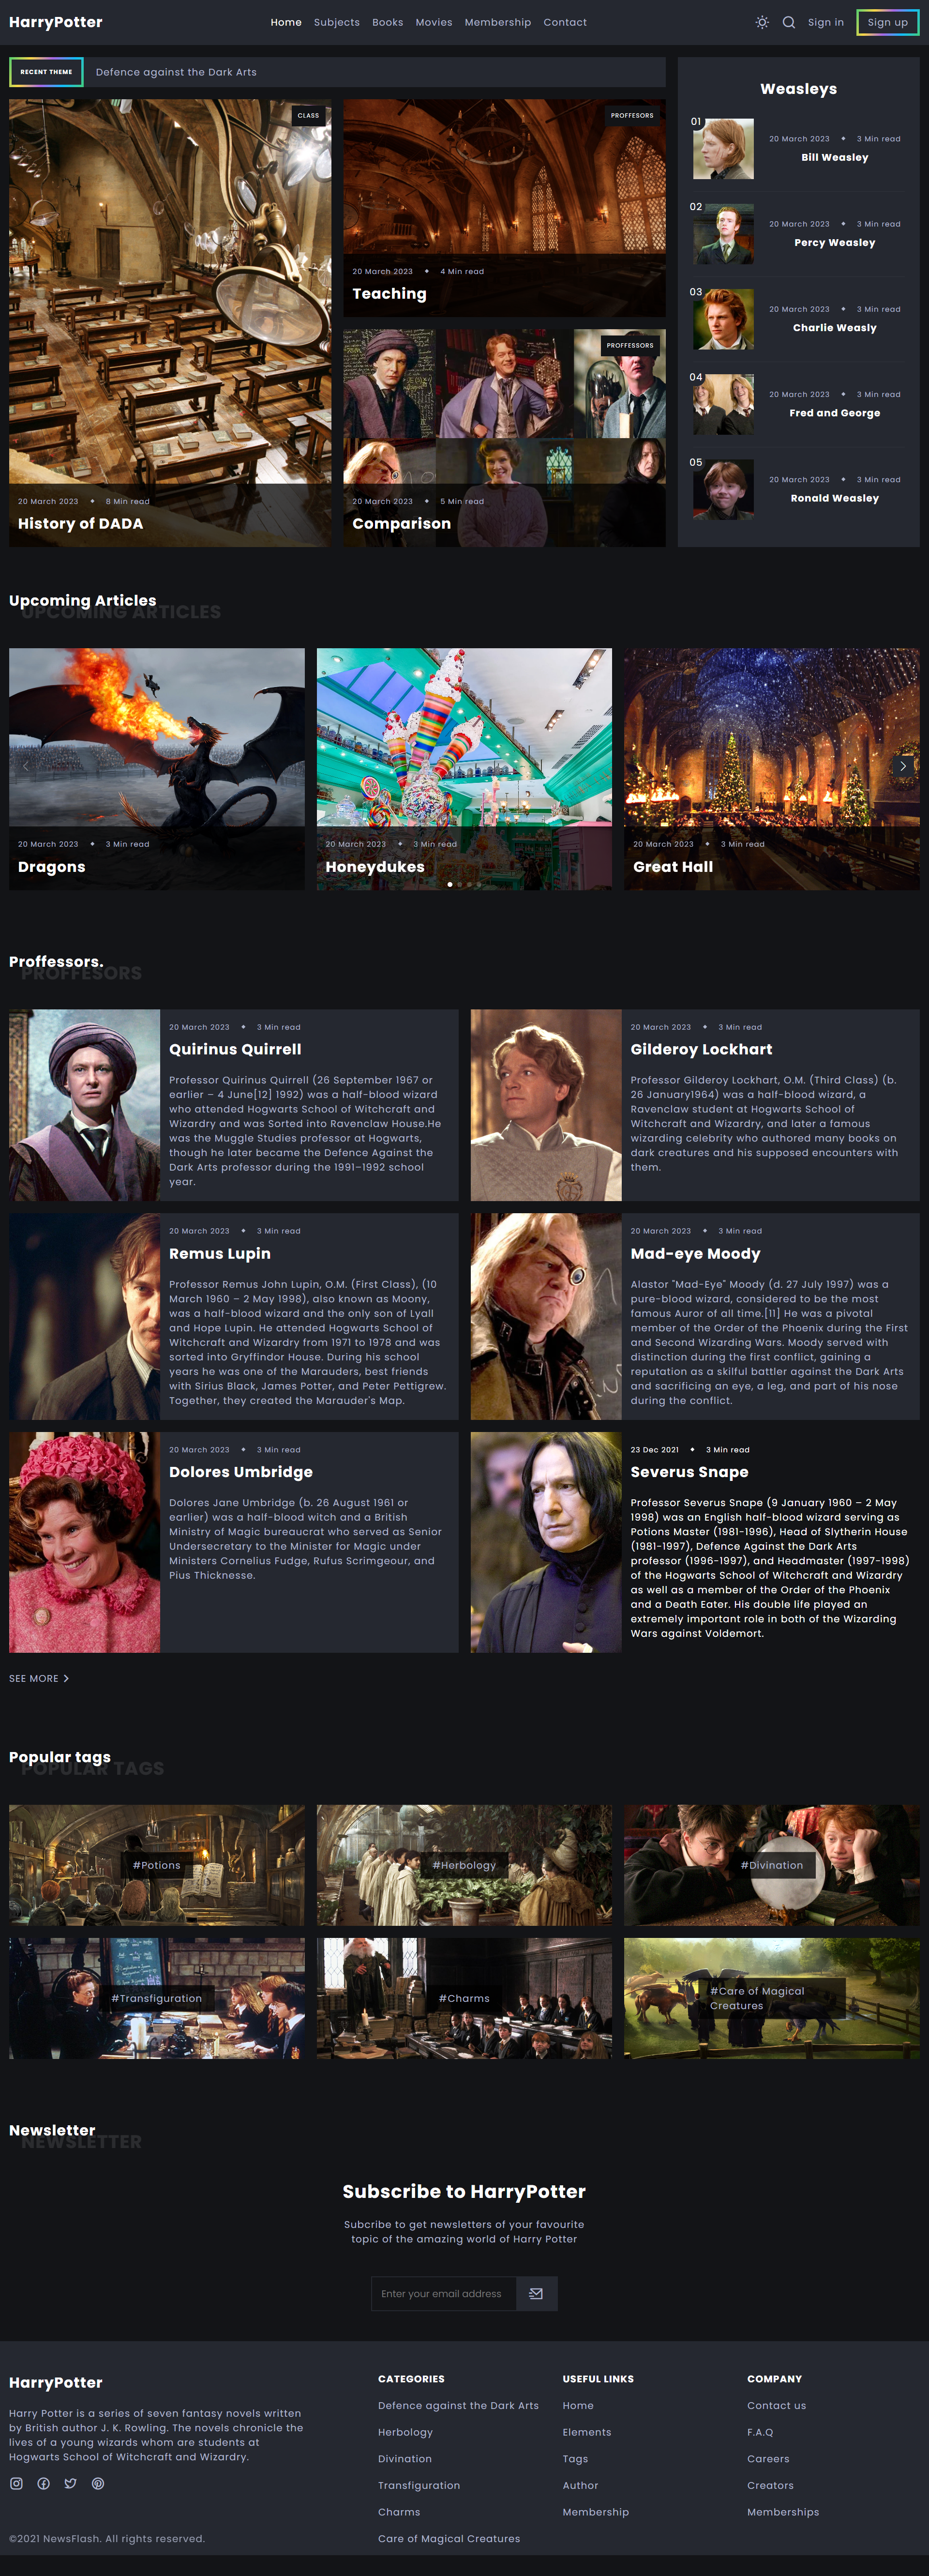Open Careers link in footer Company column
Screen dimensions: 929x2576
click(768, 2458)
